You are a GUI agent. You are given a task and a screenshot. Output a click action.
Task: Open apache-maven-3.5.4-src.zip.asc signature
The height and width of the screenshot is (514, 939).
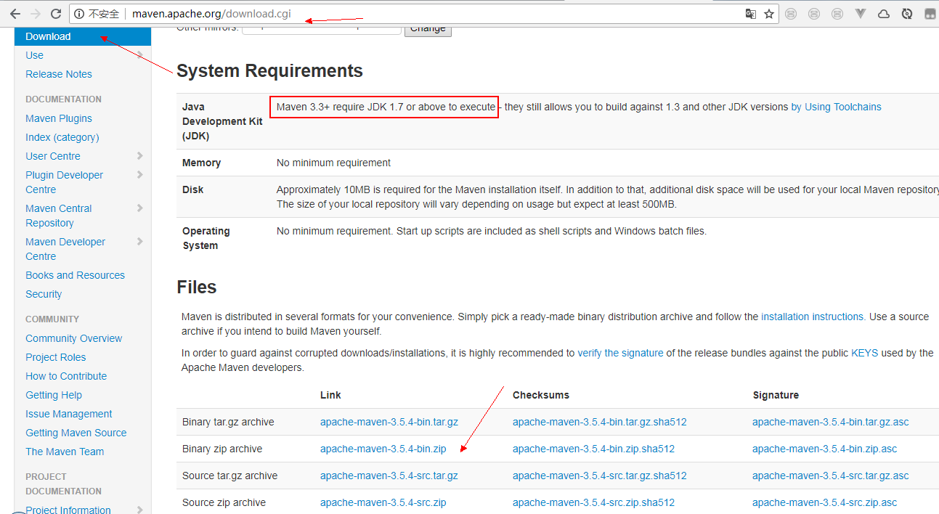(x=824, y=502)
